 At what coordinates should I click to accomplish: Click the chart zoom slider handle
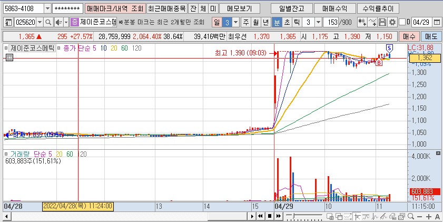(294, 216)
